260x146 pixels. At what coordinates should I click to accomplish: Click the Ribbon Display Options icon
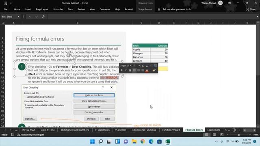click(x=229, y=3)
